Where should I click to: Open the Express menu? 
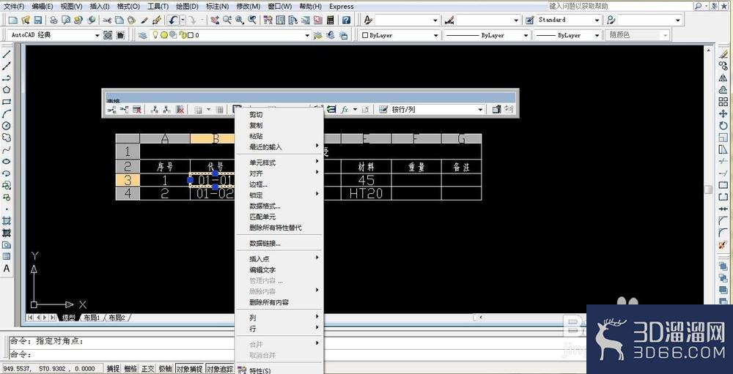[x=342, y=7]
